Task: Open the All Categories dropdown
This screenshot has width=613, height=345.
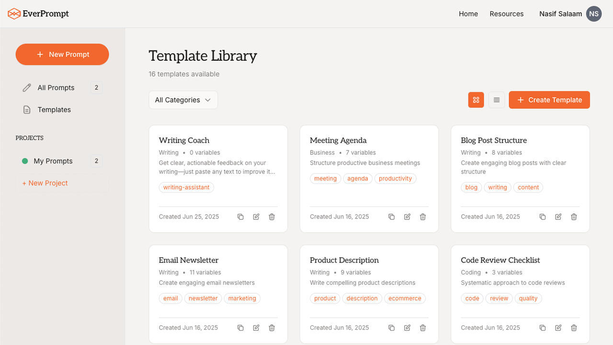Action: 183,100
